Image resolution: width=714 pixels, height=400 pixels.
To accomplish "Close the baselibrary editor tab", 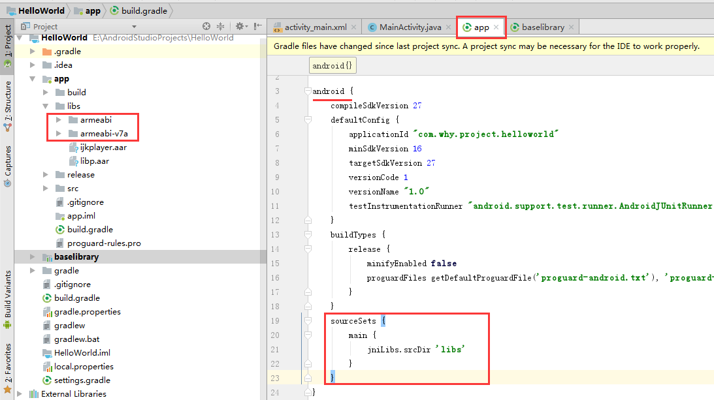I will click(571, 27).
